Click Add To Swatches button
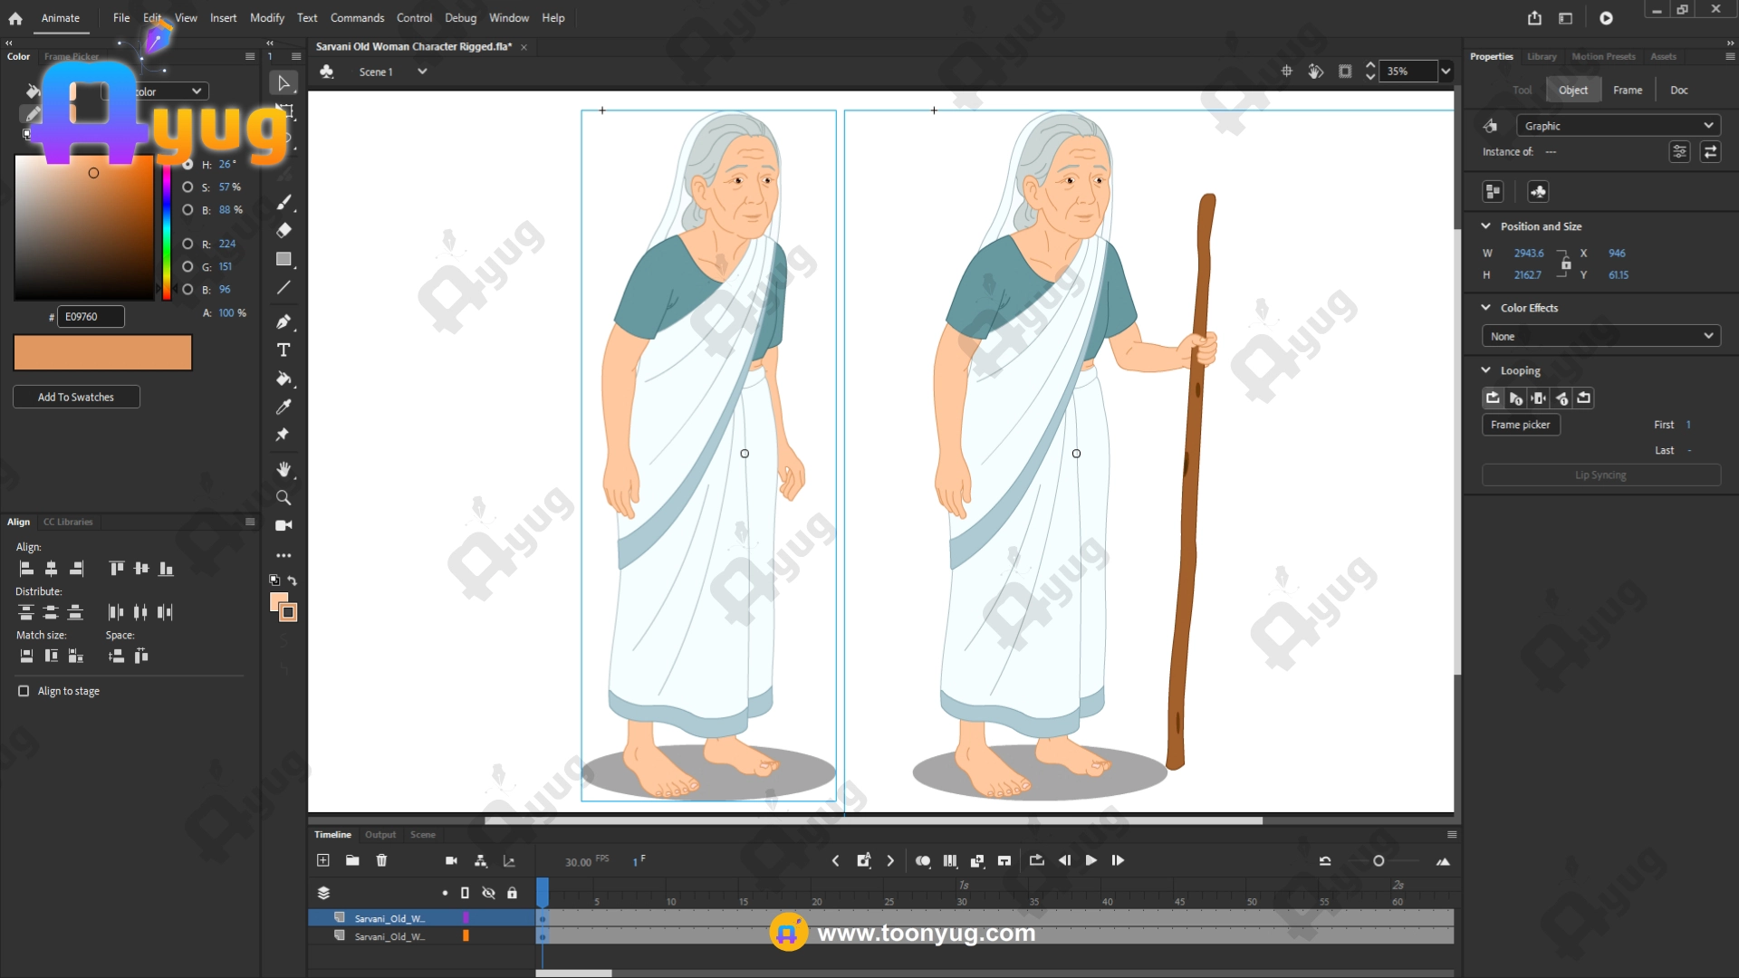Screen dimensions: 1739x978 coord(76,397)
